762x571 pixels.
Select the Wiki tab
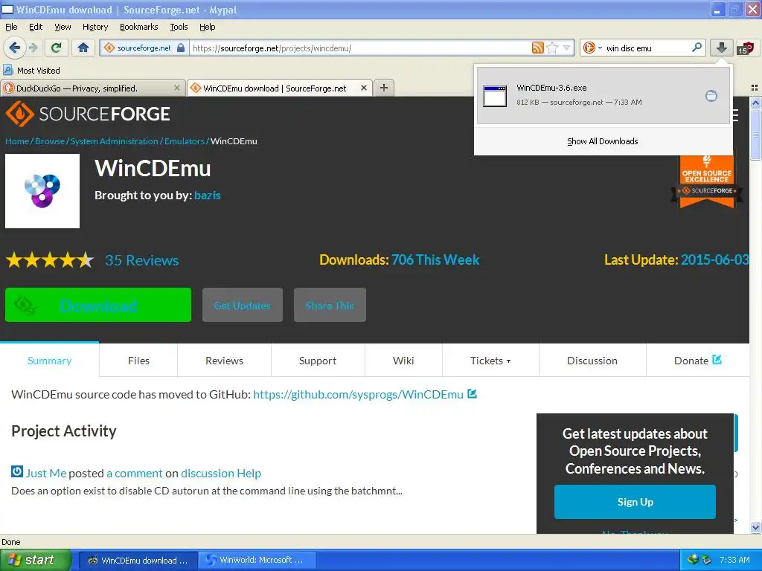pyautogui.click(x=403, y=361)
